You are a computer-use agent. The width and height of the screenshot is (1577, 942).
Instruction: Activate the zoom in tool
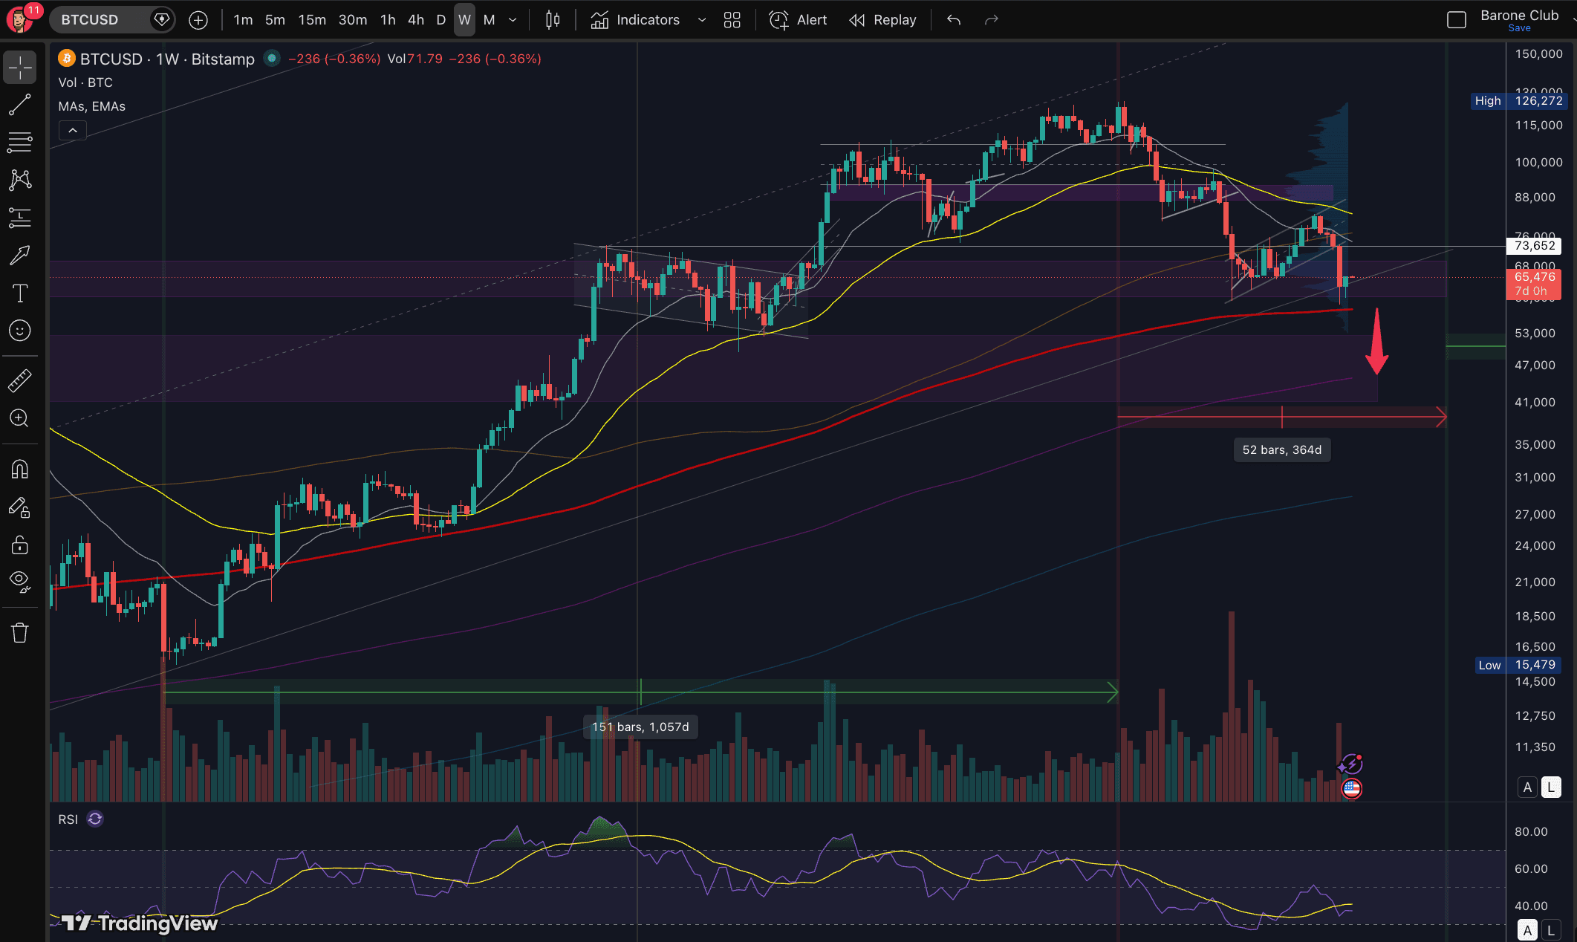click(x=20, y=418)
